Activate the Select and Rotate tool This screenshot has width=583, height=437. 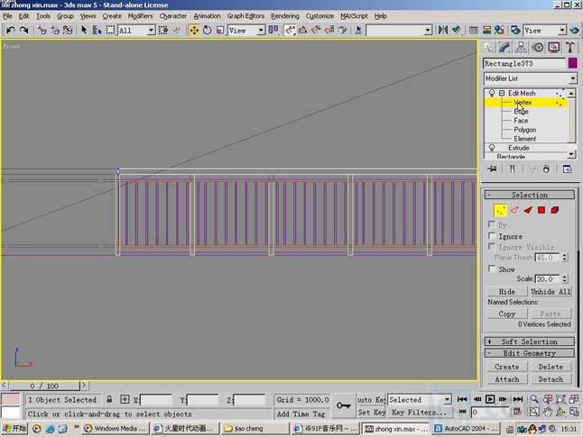tap(207, 30)
